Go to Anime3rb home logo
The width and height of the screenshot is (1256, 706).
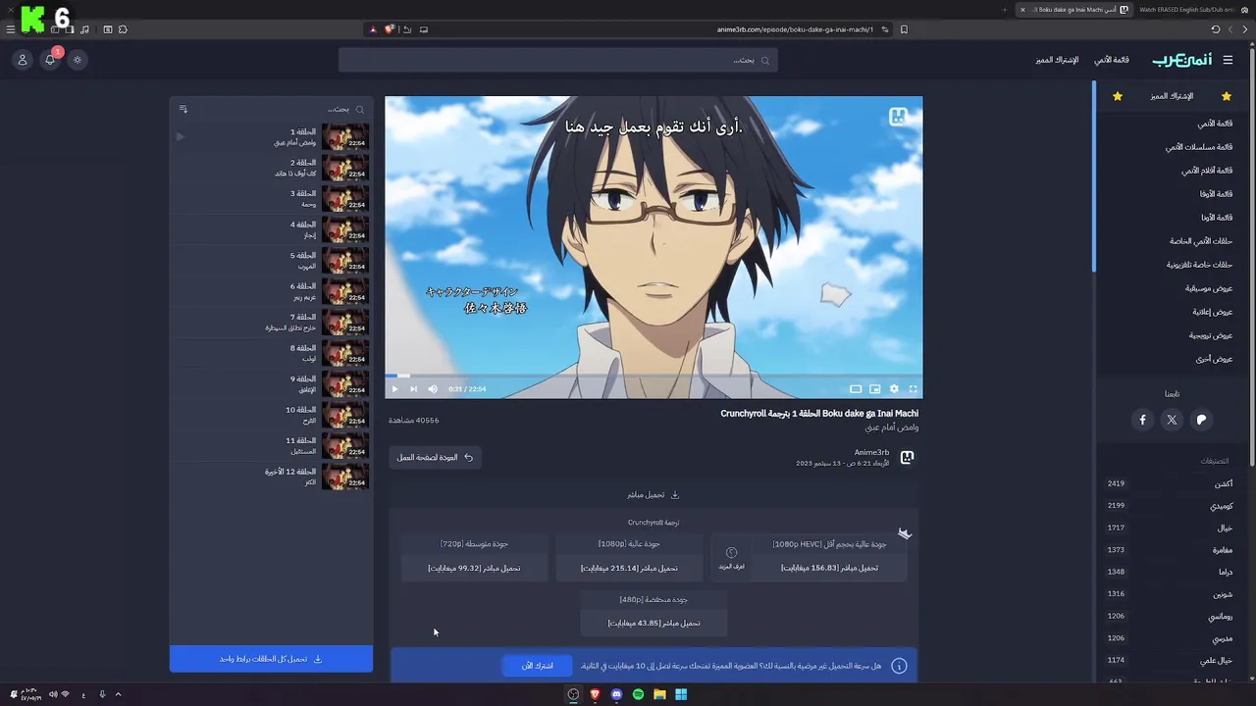[1181, 60]
